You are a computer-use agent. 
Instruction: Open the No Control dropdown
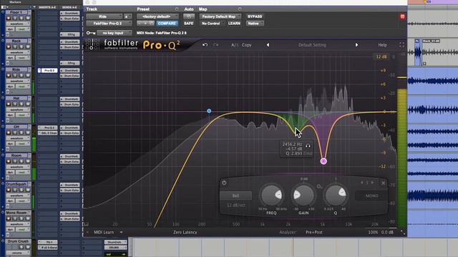(212, 24)
